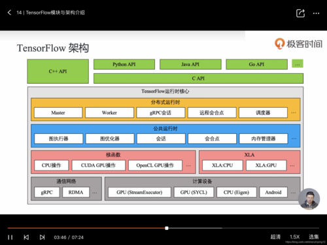This screenshot has width=327, height=245.
Task: Click the GPU (StreamExecutor) box
Action: pos(139,192)
